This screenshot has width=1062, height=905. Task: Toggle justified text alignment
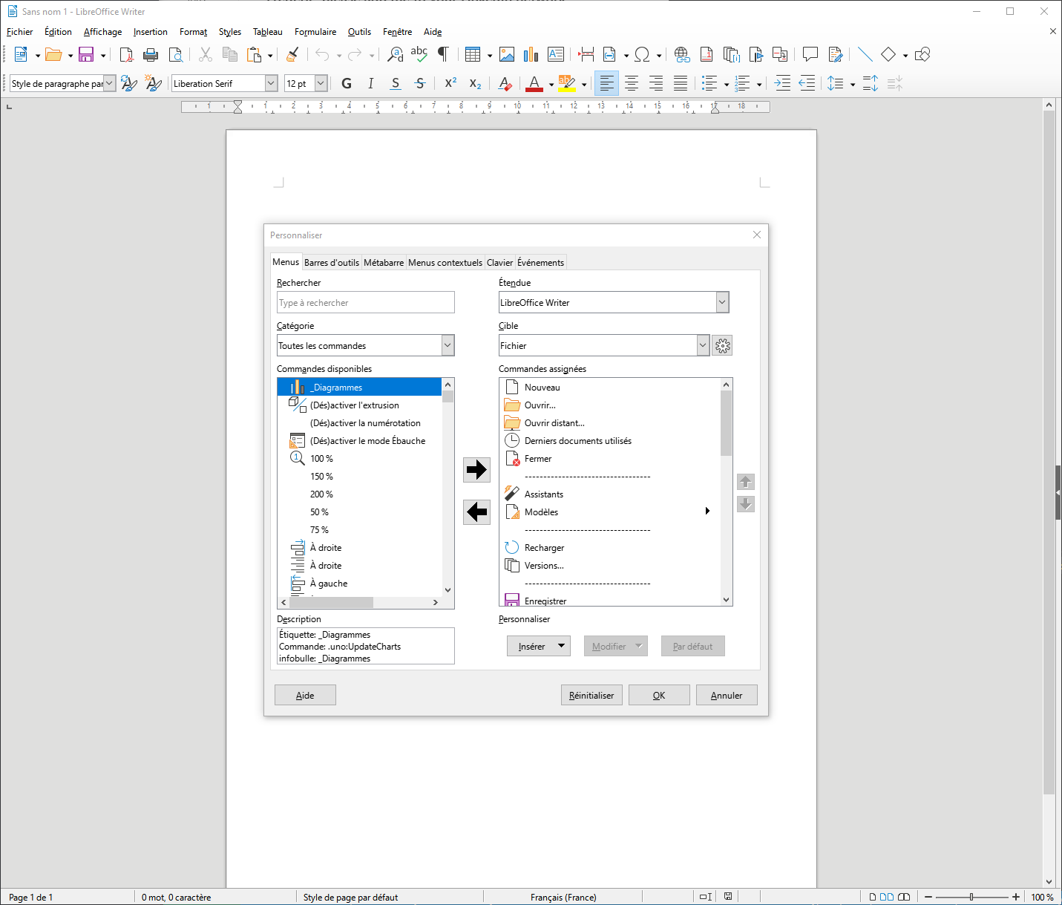point(681,83)
